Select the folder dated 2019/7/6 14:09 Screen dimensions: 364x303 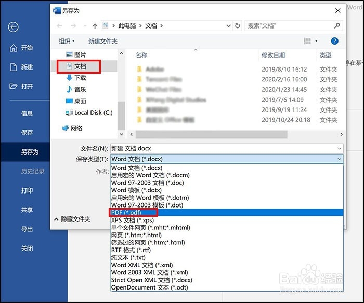pos(236,100)
